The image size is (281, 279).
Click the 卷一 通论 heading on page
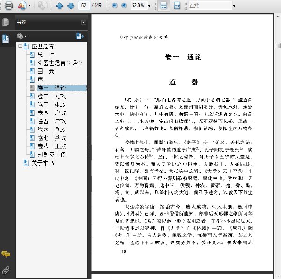pos(183,57)
